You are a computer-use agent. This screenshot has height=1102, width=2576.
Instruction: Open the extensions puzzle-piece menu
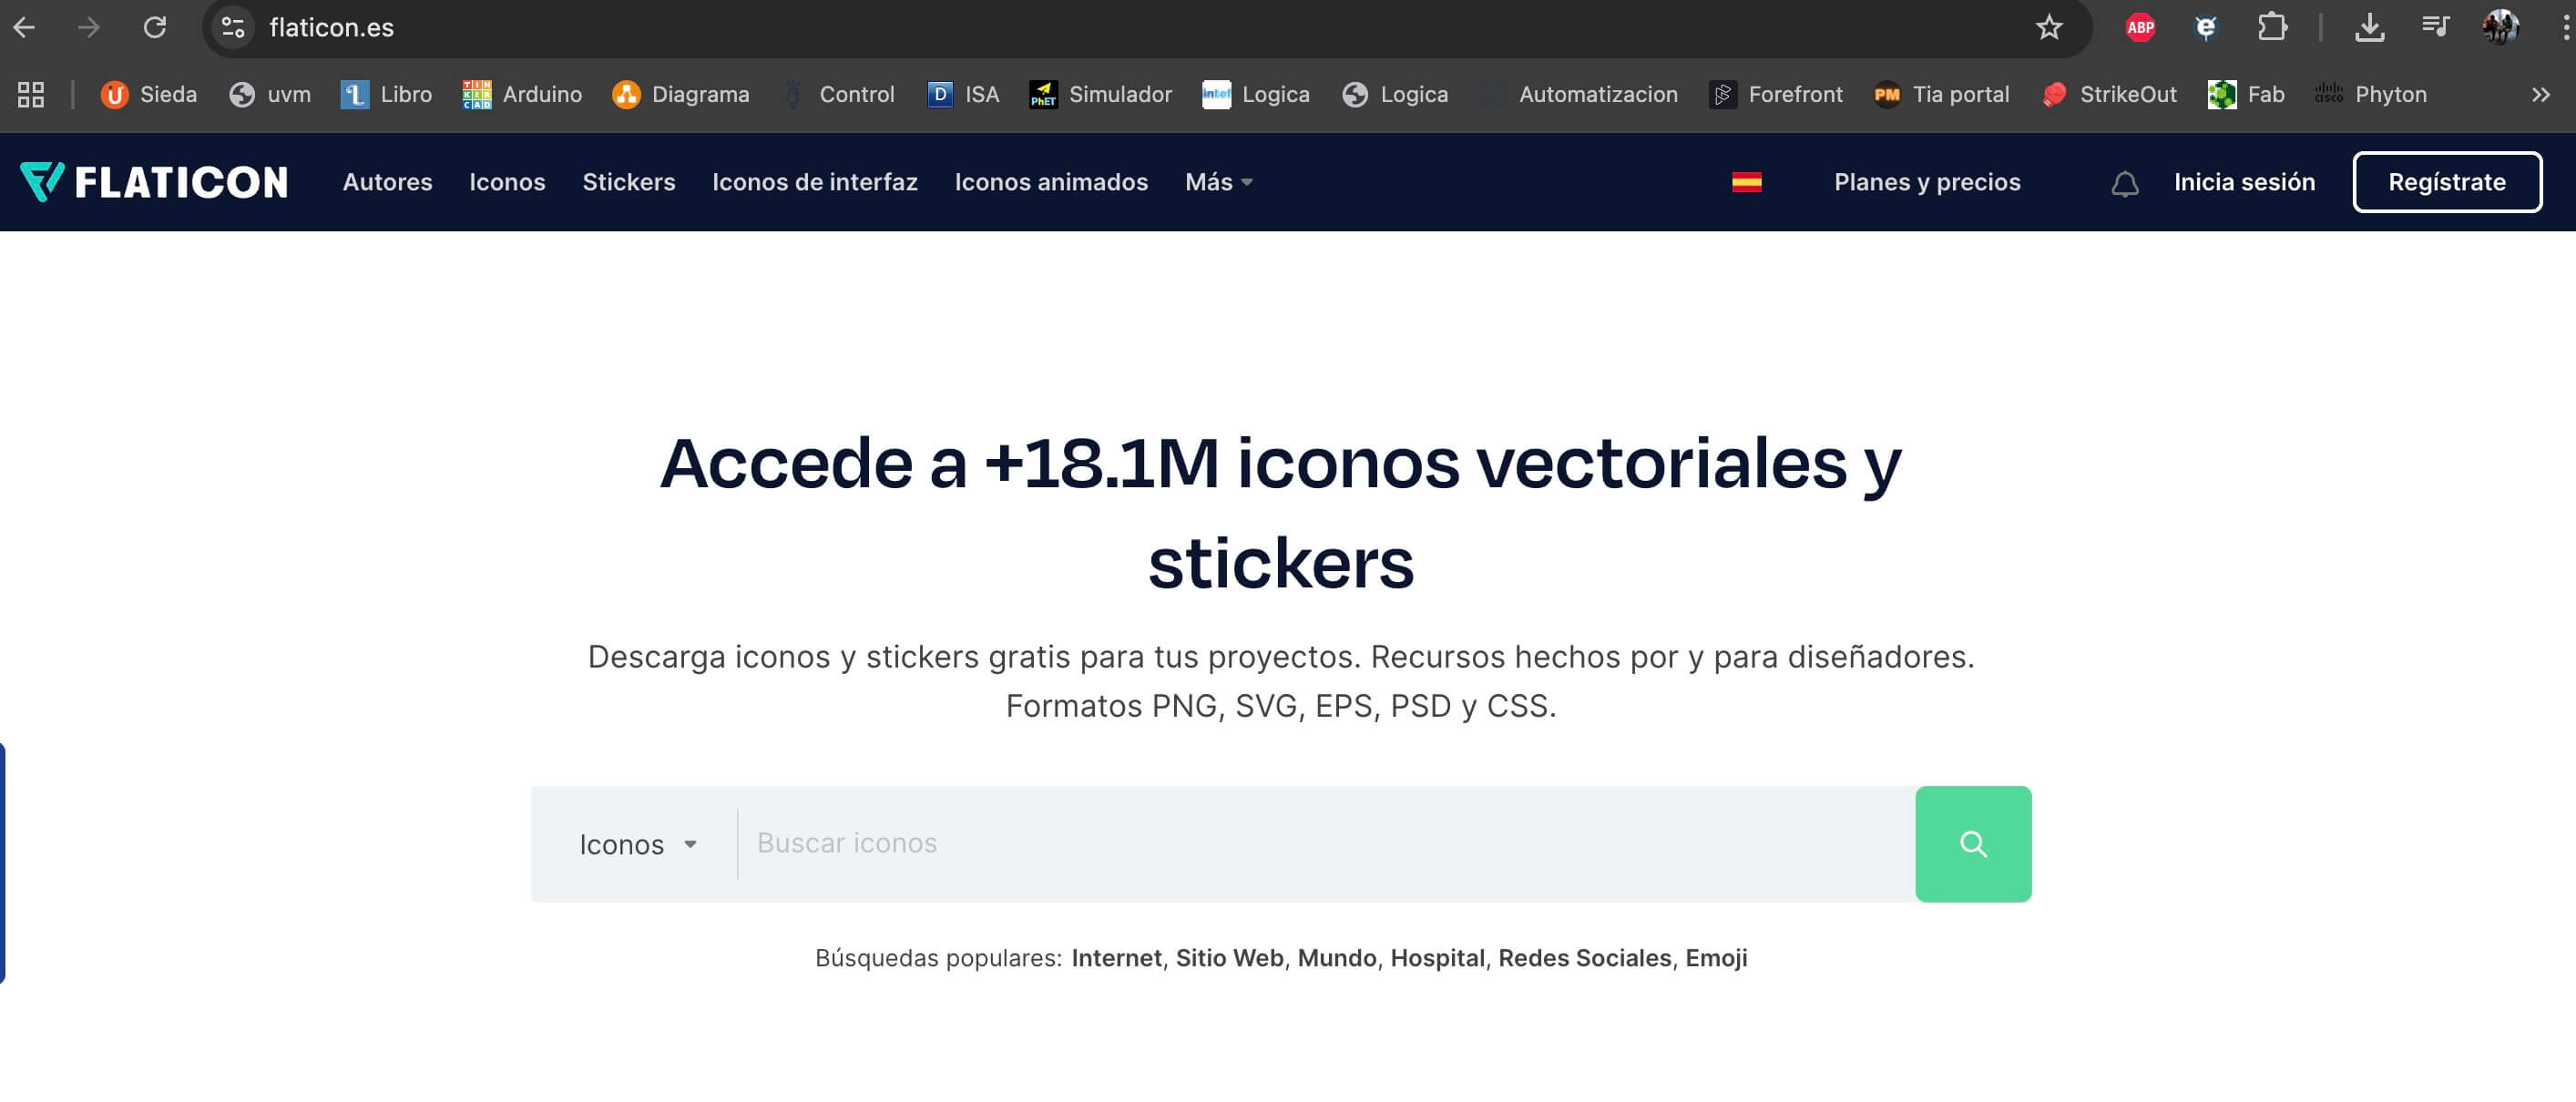point(2272,27)
